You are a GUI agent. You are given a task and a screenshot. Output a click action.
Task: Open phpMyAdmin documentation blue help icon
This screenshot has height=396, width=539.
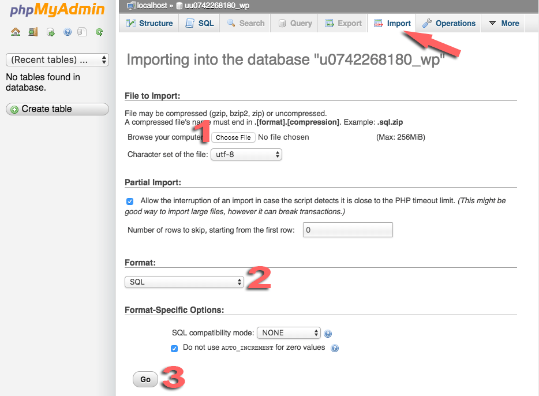tap(68, 32)
